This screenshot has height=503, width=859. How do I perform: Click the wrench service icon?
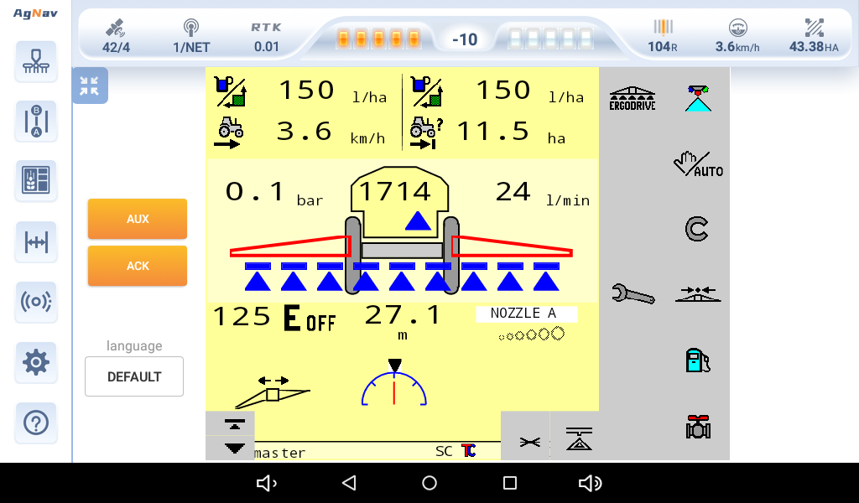pos(633,293)
